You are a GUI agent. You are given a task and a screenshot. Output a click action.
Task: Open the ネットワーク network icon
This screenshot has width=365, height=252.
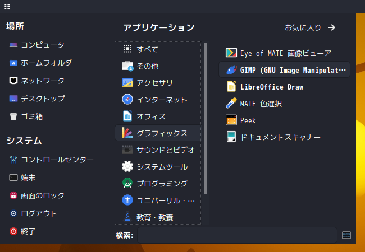click(x=13, y=81)
